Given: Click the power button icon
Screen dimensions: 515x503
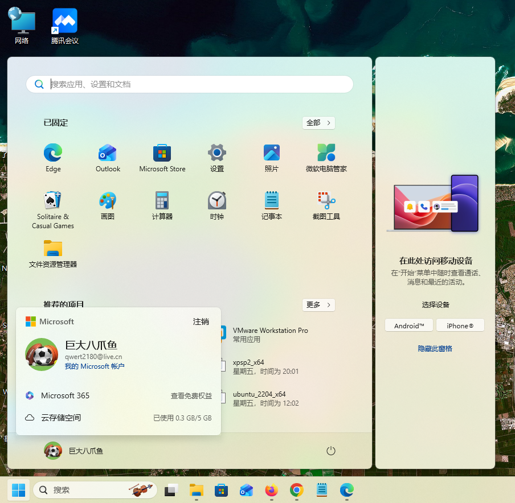Looking at the screenshot, I should tap(331, 451).
